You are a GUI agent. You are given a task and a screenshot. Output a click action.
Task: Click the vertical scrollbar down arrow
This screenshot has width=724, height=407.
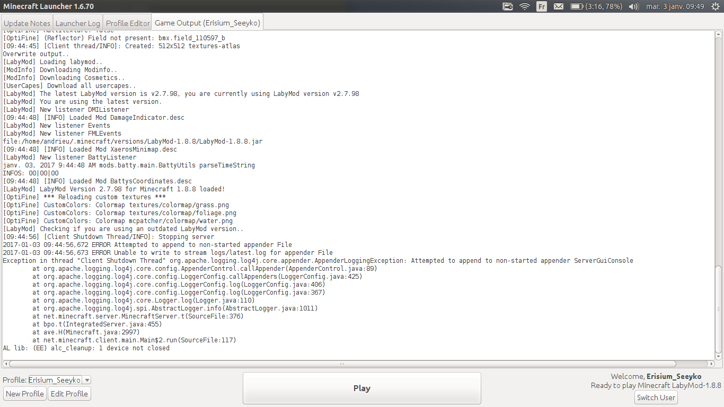(x=718, y=357)
